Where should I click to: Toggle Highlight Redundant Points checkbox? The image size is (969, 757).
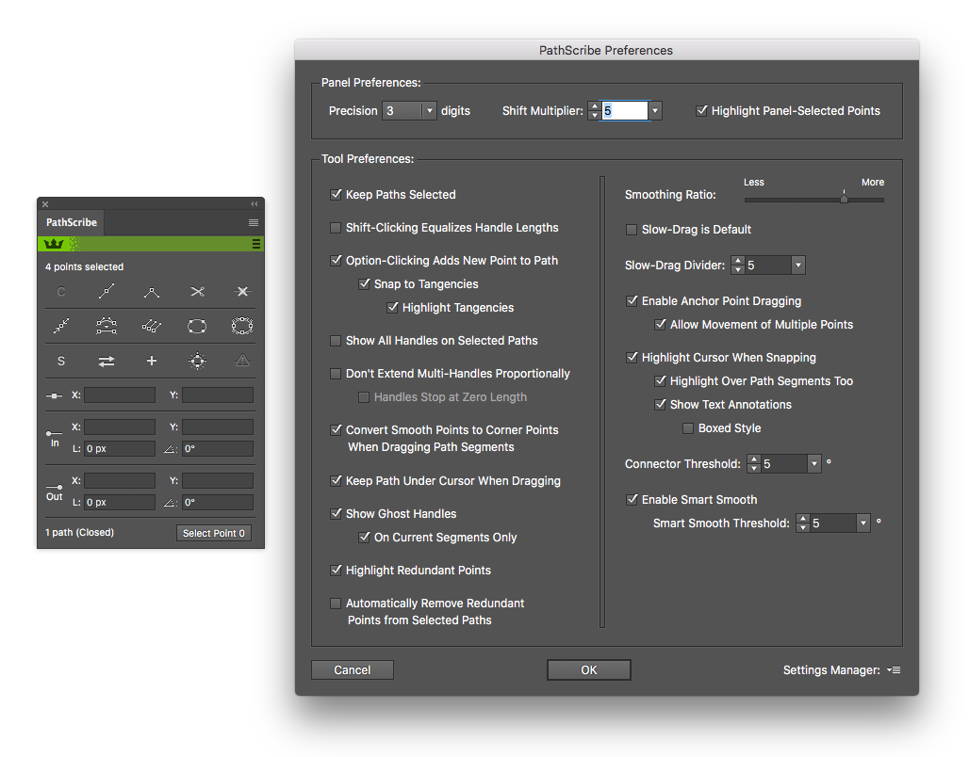click(336, 571)
